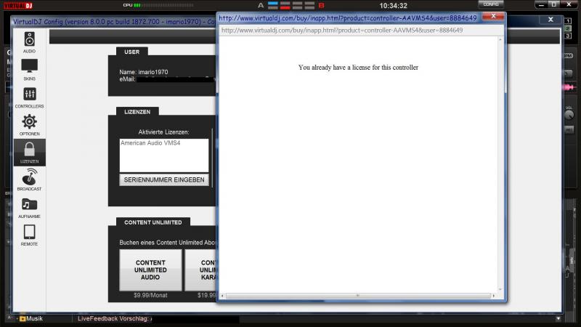581x327 pixels.
Task: Open the Controllers settings section
Action: pos(29,97)
